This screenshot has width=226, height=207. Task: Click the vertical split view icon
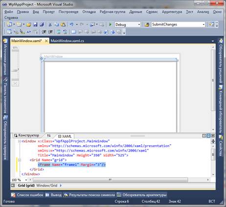[x=204, y=136]
